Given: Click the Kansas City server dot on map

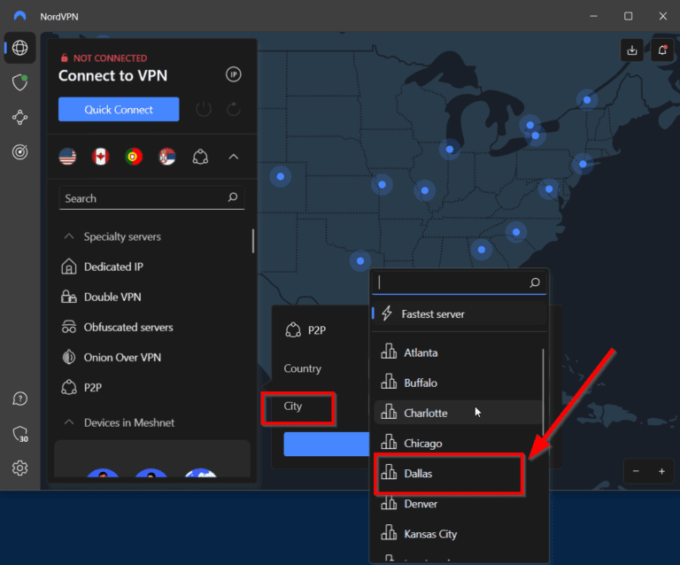Looking at the screenshot, I should (x=382, y=185).
